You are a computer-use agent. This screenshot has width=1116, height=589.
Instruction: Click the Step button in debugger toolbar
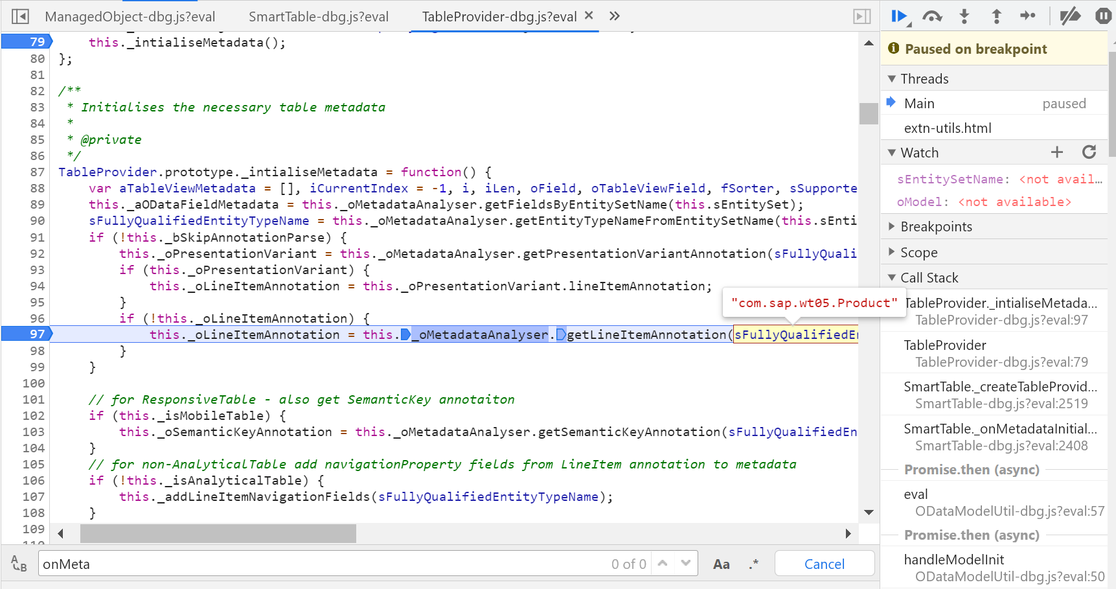[1028, 16]
